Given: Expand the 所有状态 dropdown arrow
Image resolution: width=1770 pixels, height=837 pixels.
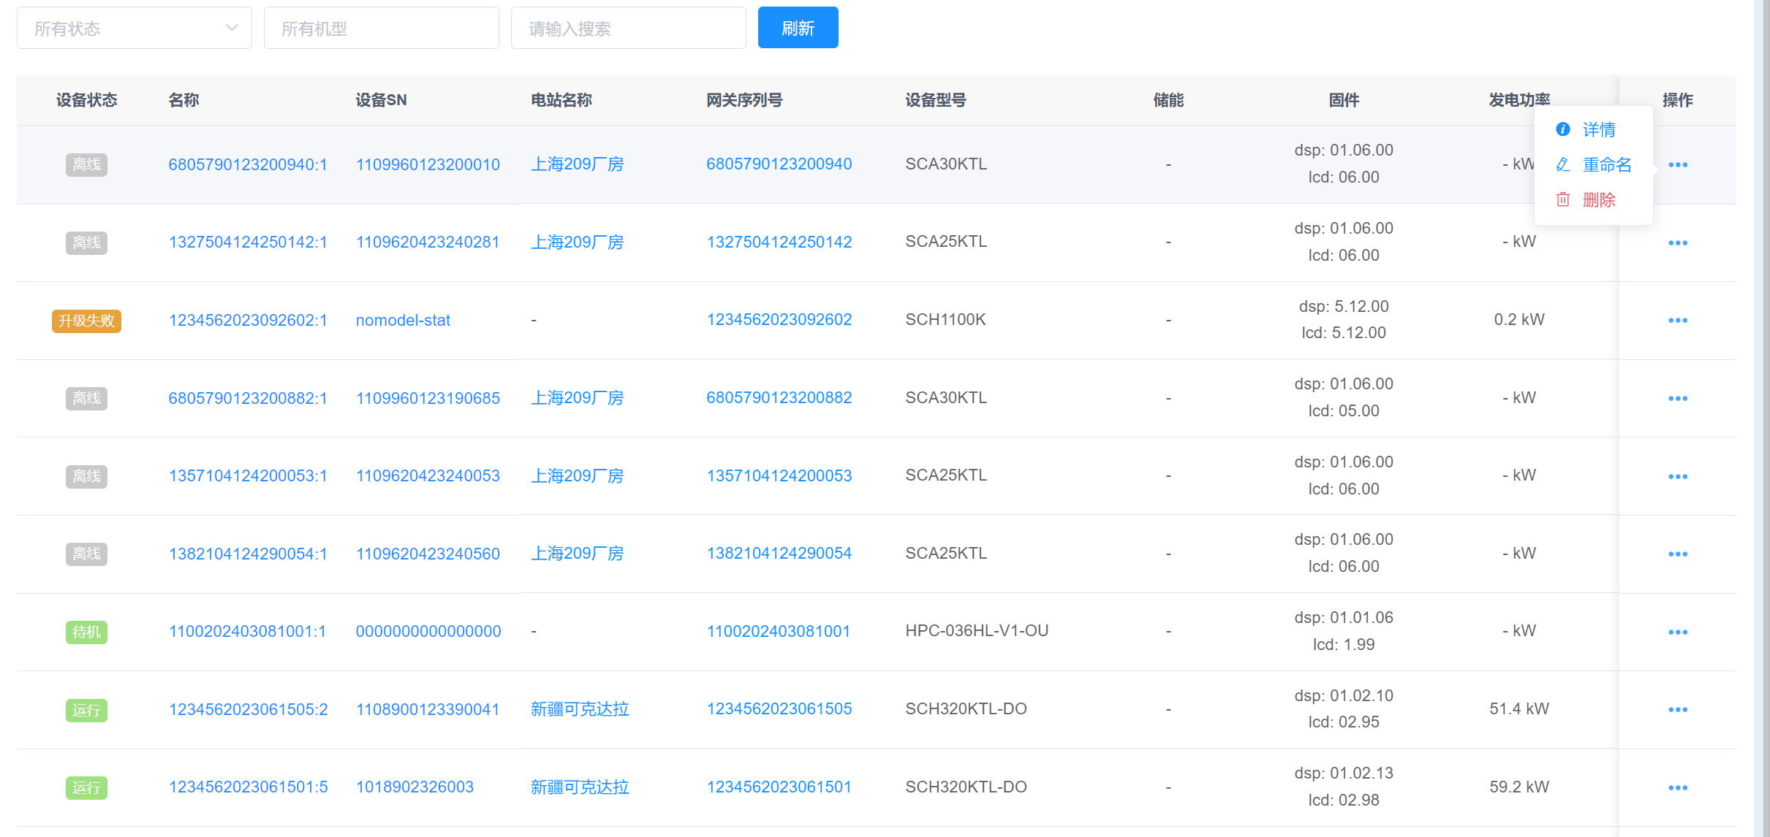Looking at the screenshot, I should coord(232,28).
